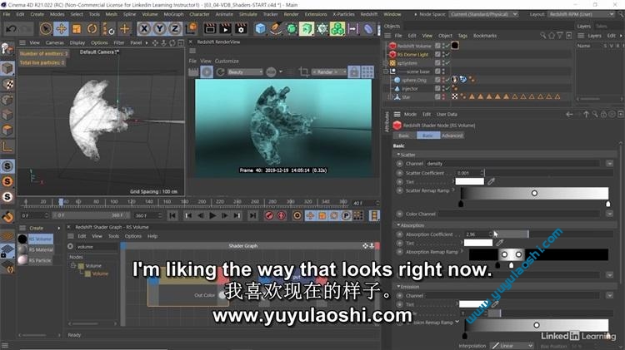Open the Node Space dropdown
The image size is (625, 350).
coord(483,14)
